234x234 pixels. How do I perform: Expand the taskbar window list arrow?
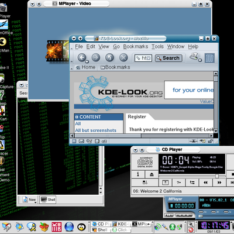tap(149, 225)
